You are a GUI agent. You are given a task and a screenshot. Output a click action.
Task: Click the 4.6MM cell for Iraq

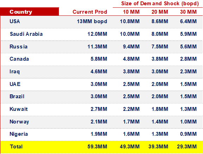tap(99, 72)
